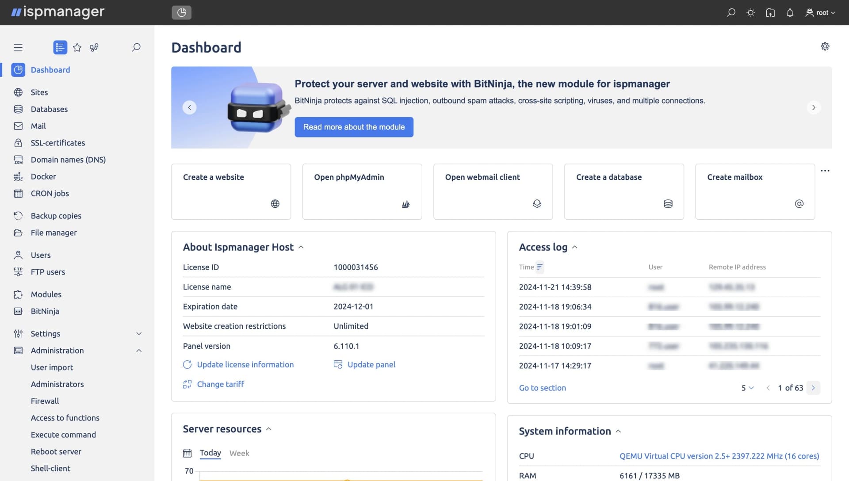This screenshot has height=481, width=849.
Task: Open the global search magnifier
Action: 731,12
